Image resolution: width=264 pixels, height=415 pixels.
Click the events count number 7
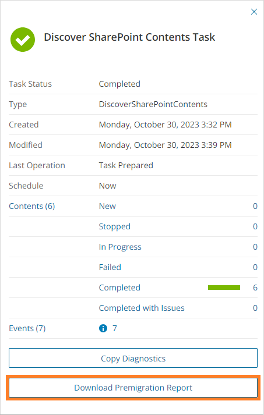(x=114, y=328)
